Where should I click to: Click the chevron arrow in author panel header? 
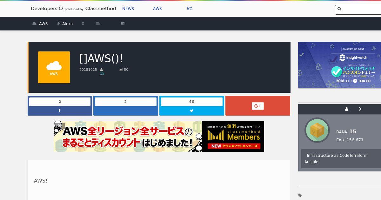point(360,109)
